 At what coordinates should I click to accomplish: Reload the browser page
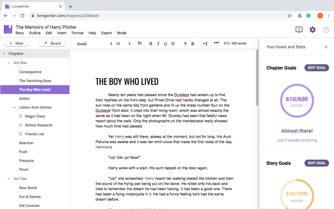tap(22, 16)
